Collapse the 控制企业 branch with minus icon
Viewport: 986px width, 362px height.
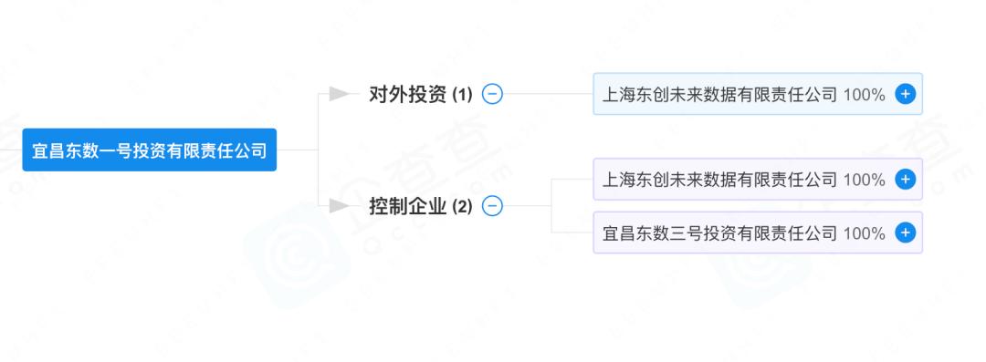[x=492, y=205]
